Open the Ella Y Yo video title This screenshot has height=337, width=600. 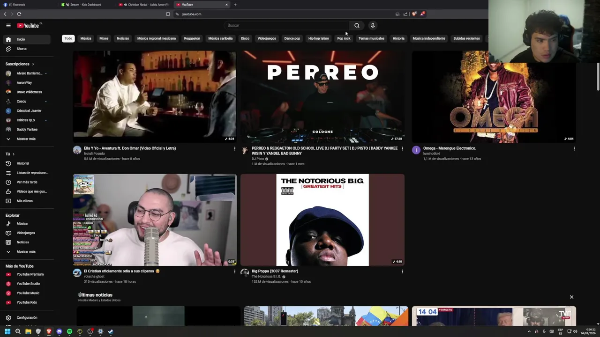point(130,148)
